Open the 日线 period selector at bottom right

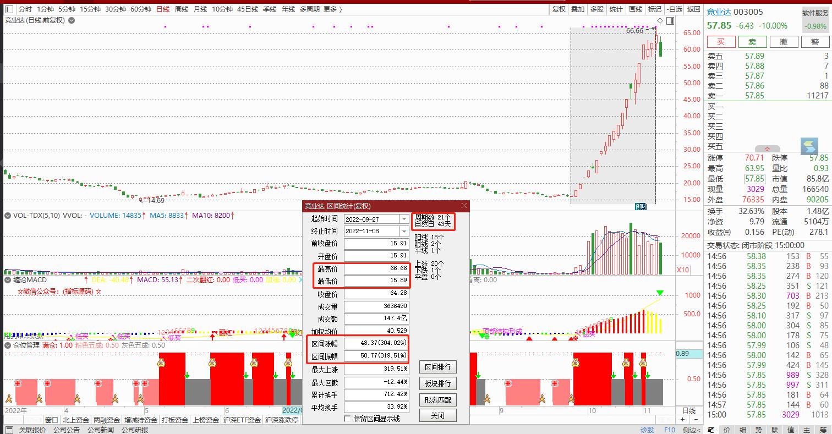point(689,410)
